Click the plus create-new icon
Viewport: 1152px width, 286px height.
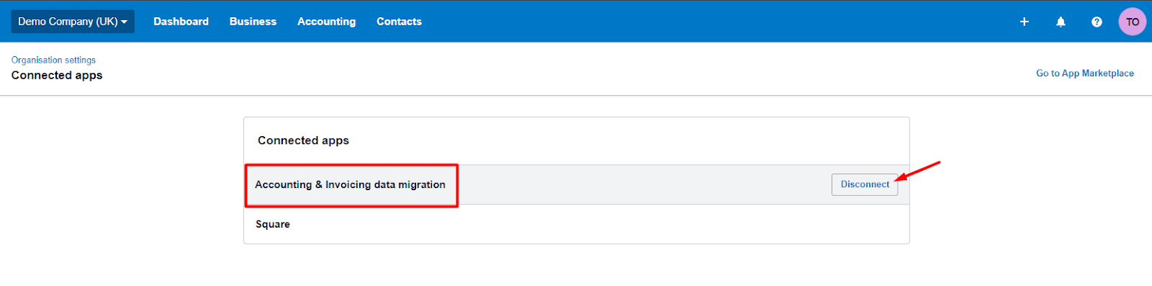point(1024,22)
